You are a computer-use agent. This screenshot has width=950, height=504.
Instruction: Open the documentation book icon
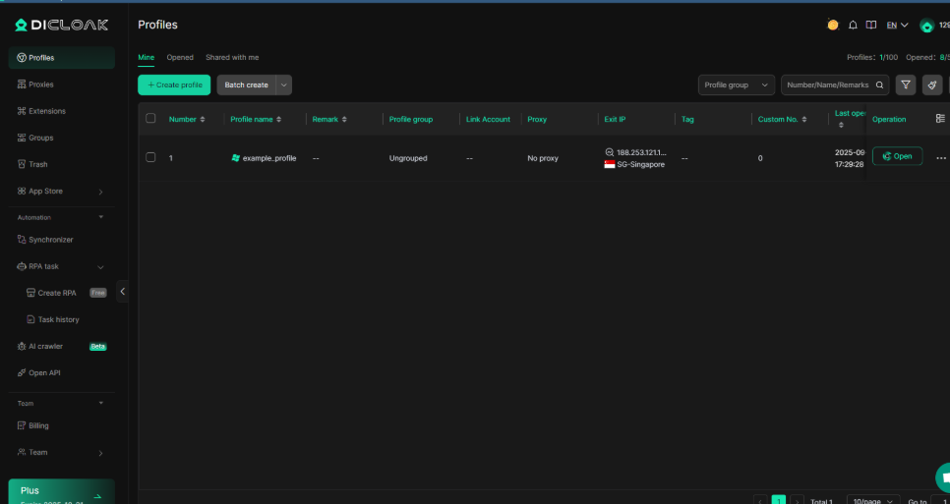point(871,25)
